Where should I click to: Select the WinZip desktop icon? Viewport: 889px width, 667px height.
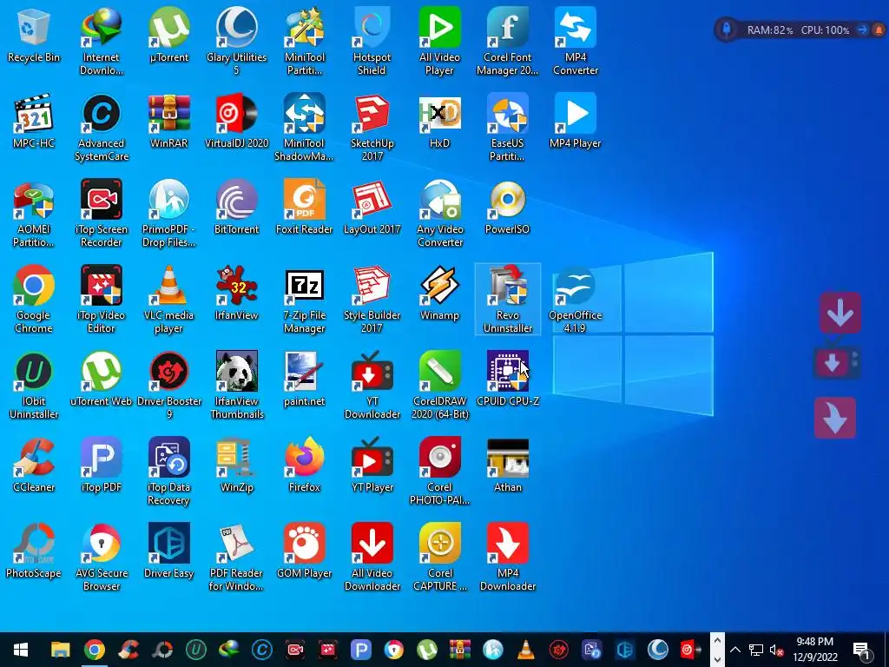pyautogui.click(x=236, y=466)
